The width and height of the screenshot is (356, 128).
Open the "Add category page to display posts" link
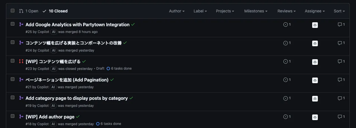coord(77,98)
